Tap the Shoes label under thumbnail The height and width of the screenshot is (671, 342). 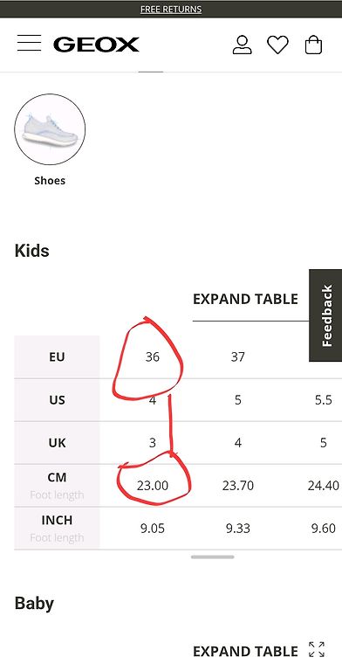[50, 181]
